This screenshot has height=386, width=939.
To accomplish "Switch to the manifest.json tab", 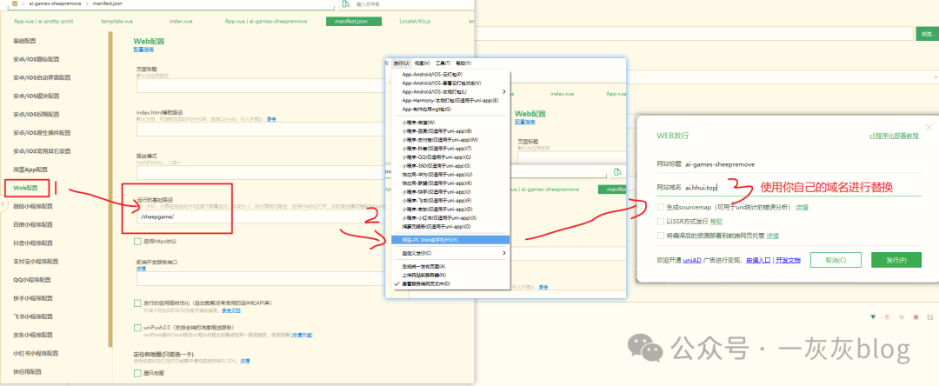I will tap(354, 21).
